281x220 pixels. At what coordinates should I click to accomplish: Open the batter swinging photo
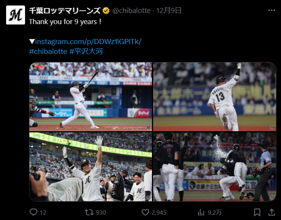pyautogui.click(x=90, y=97)
